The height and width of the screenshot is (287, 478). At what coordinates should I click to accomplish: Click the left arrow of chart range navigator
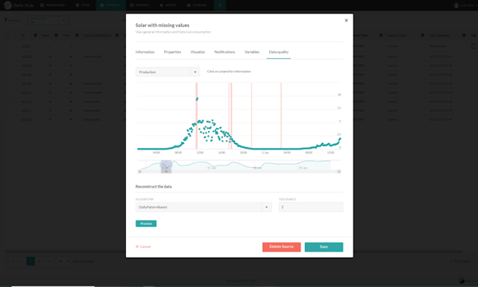[139, 172]
